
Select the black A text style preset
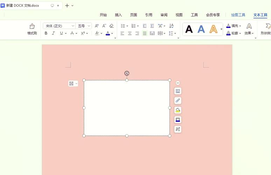(189, 29)
